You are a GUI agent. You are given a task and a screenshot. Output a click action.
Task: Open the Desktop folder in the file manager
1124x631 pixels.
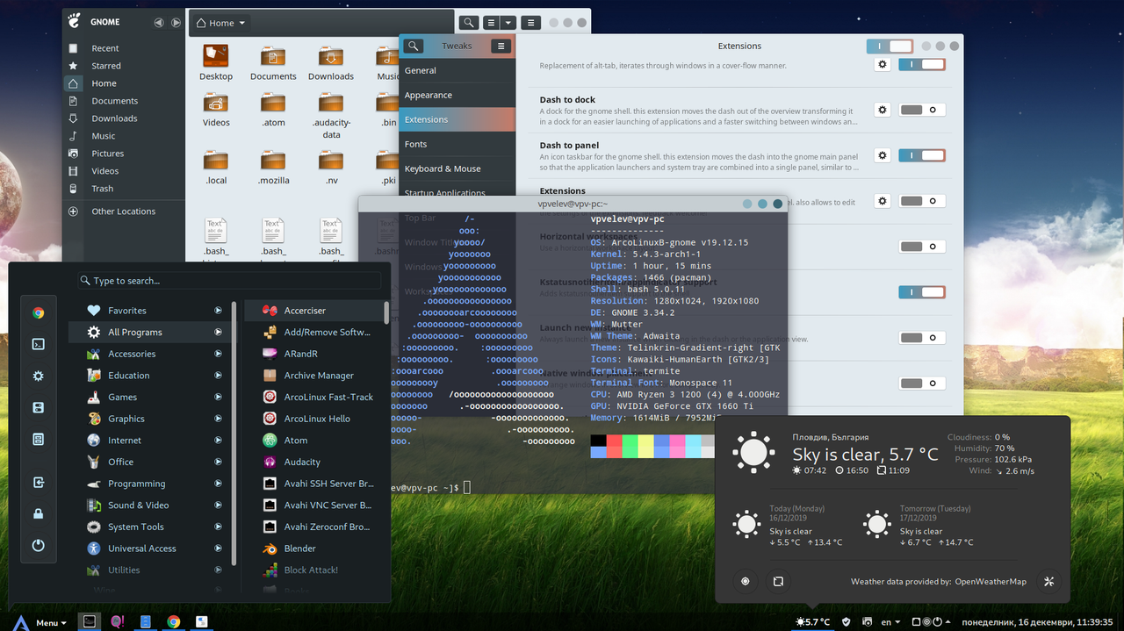click(x=216, y=63)
